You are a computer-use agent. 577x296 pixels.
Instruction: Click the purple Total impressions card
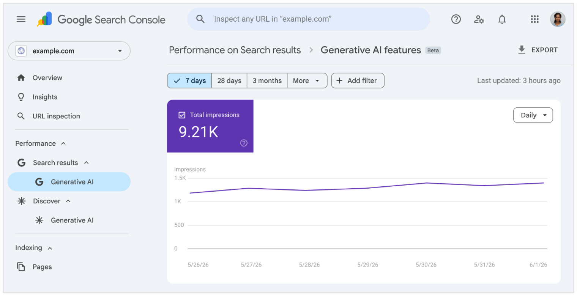coord(210,126)
